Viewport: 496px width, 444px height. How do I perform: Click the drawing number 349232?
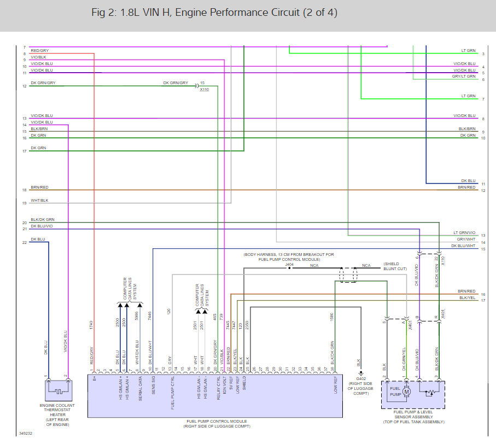[x=26, y=433]
